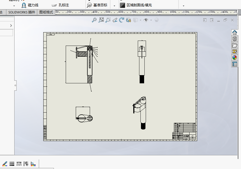Toggle Hide/Show Items eye icon

pyautogui.click(x=146, y=20)
